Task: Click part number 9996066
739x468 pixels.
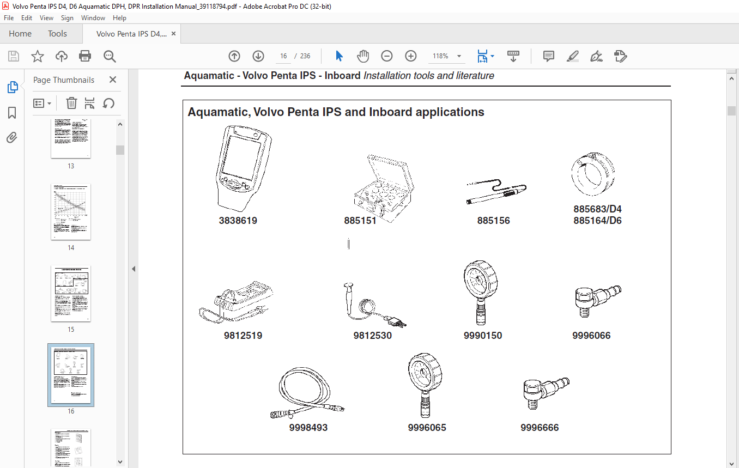Action: click(591, 336)
